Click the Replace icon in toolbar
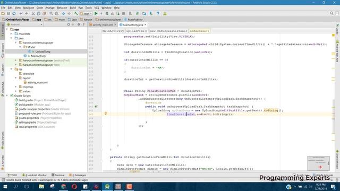Screen dimensions: 340x191 point(57,13)
